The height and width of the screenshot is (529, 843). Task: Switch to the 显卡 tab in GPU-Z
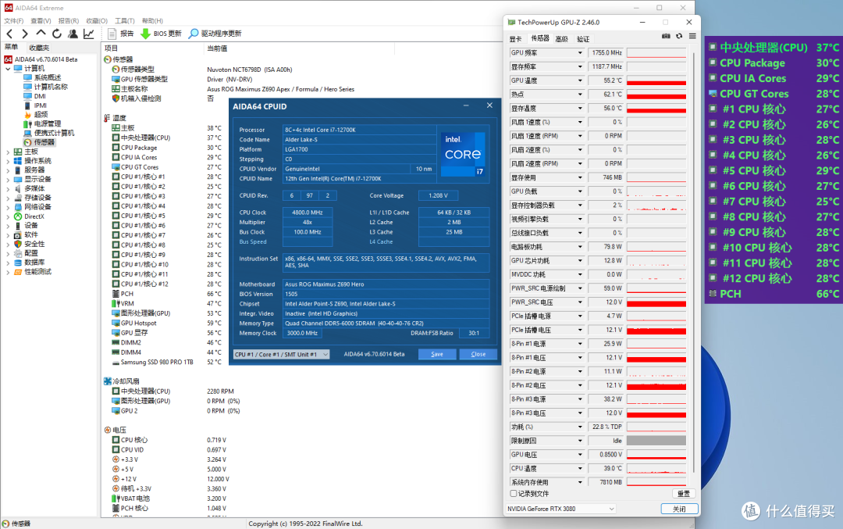point(515,39)
